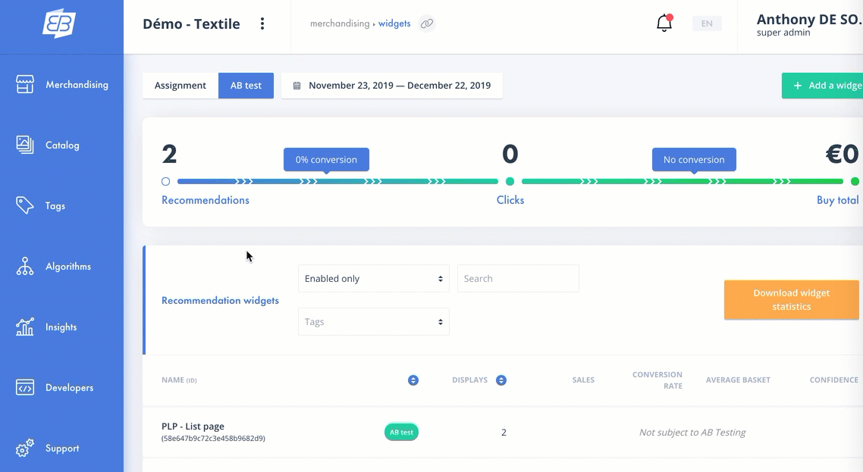Click the widgets breadcrumb link
Image resolution: width=863 pixels, height=472 pixels.
coord(394,23)
